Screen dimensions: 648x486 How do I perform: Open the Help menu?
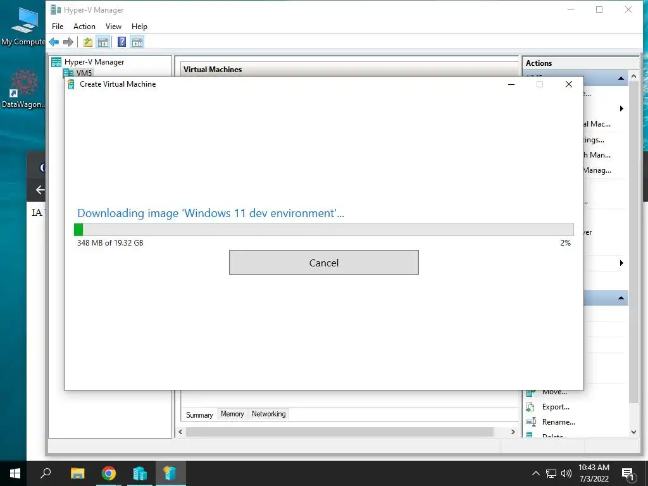tap(139, 27)
